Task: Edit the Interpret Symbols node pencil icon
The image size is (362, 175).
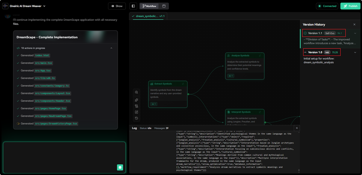Action: pos(260,112)
